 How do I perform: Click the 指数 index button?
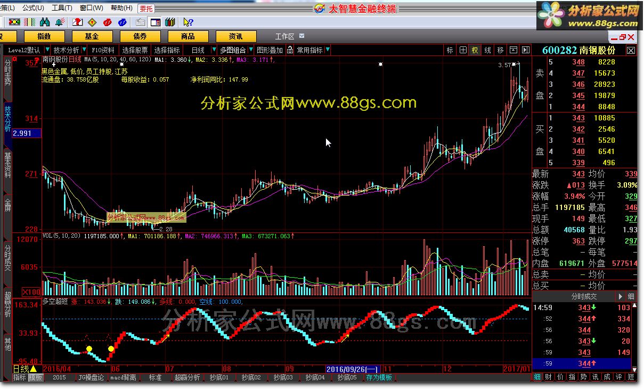(x=44, y=36)
